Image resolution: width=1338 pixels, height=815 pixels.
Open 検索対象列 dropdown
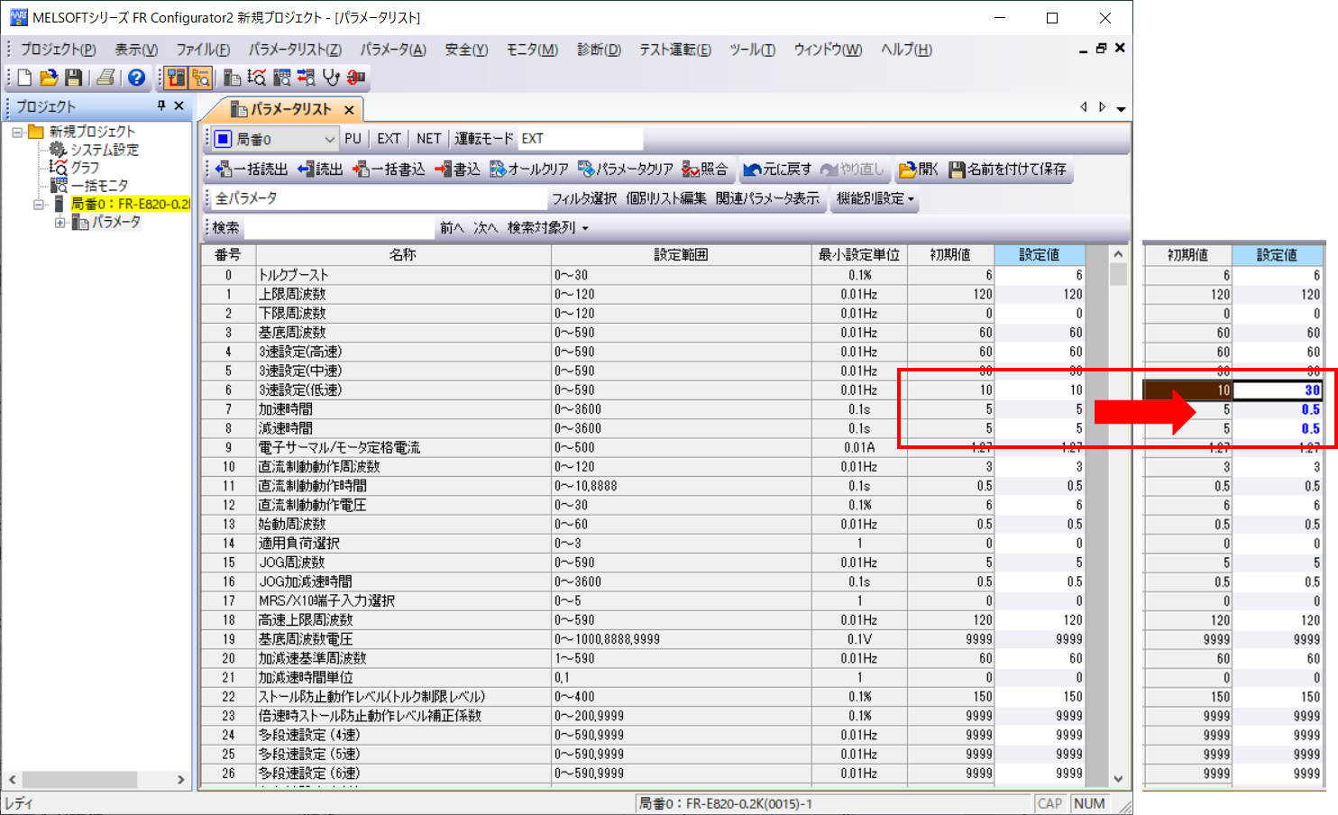coord(548,227)
